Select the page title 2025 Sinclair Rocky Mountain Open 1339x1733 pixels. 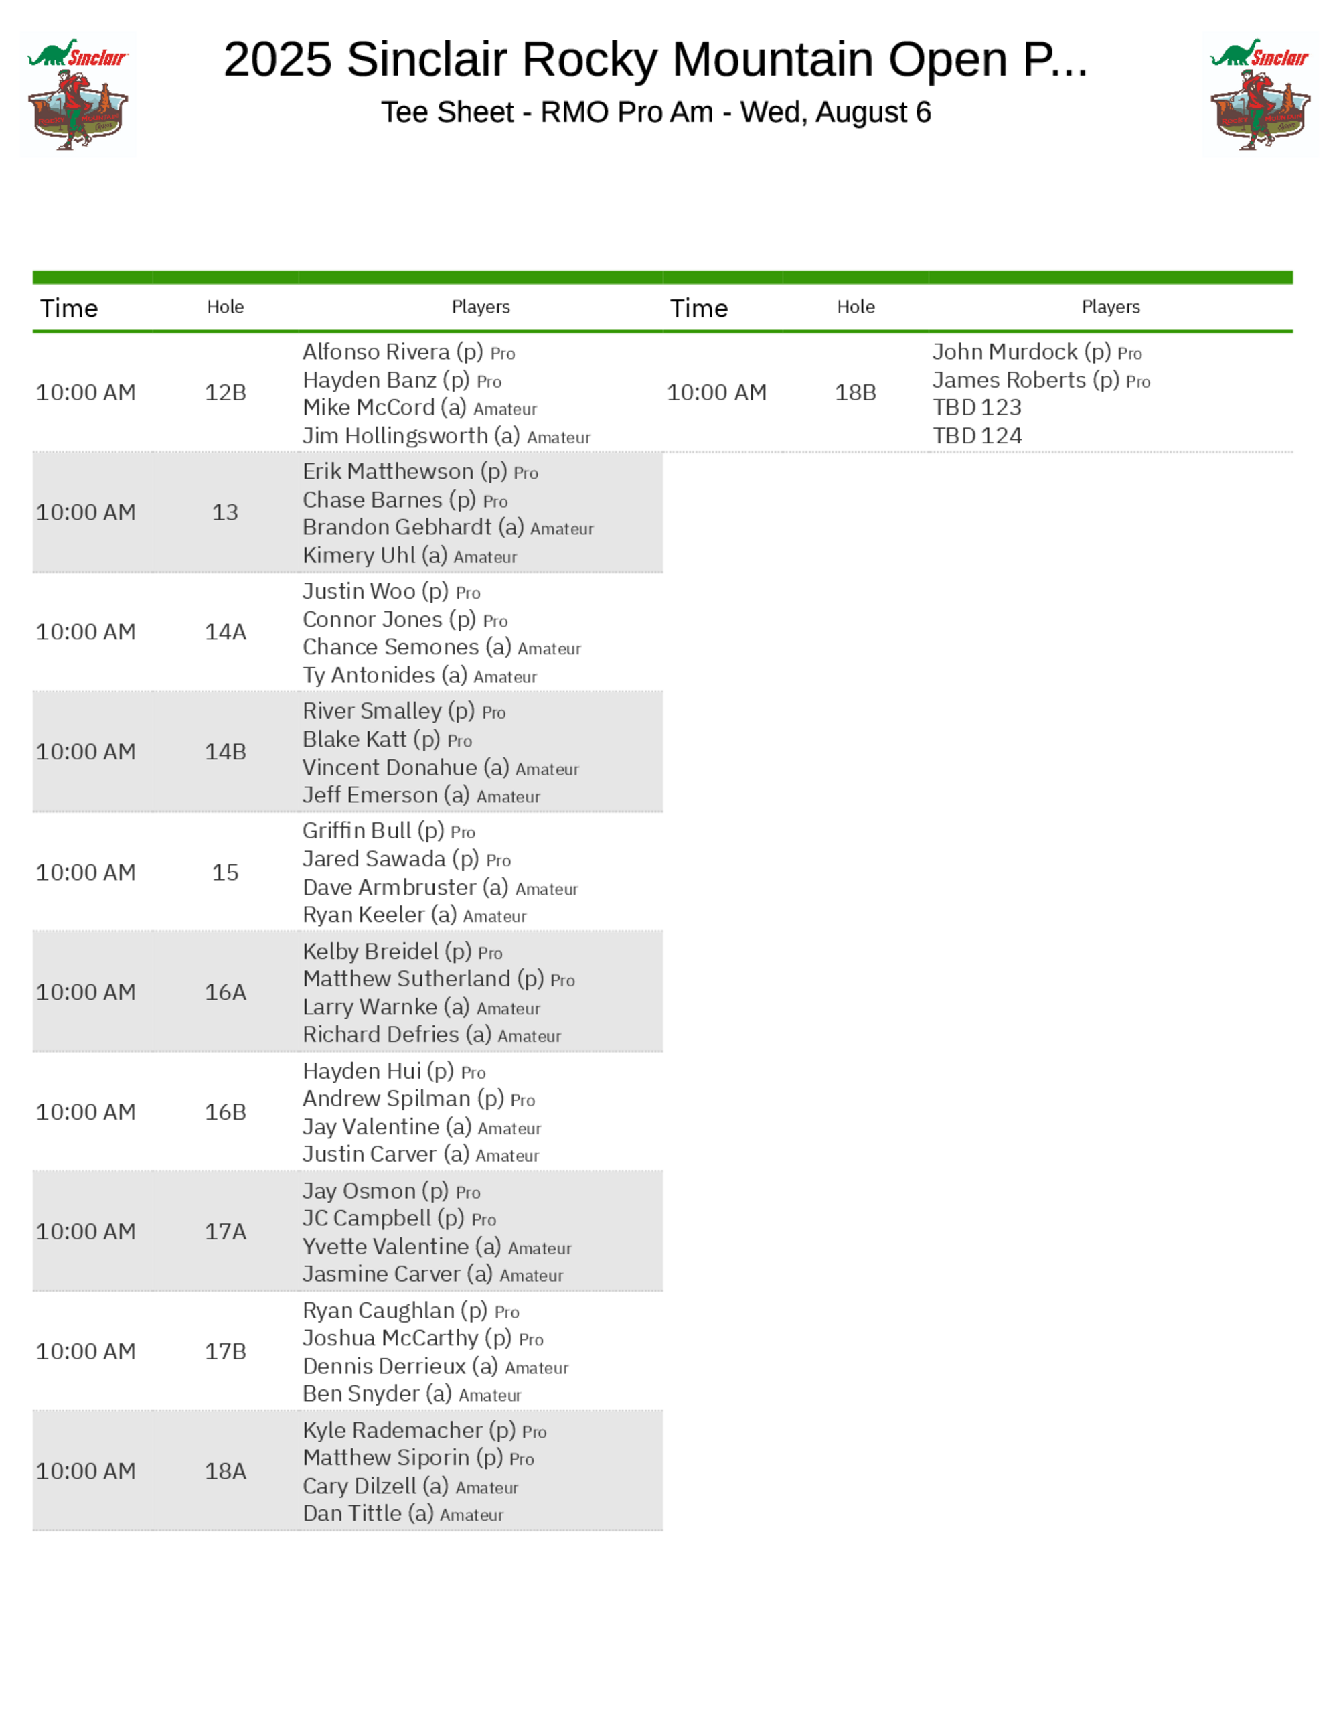tap(655, 60)
